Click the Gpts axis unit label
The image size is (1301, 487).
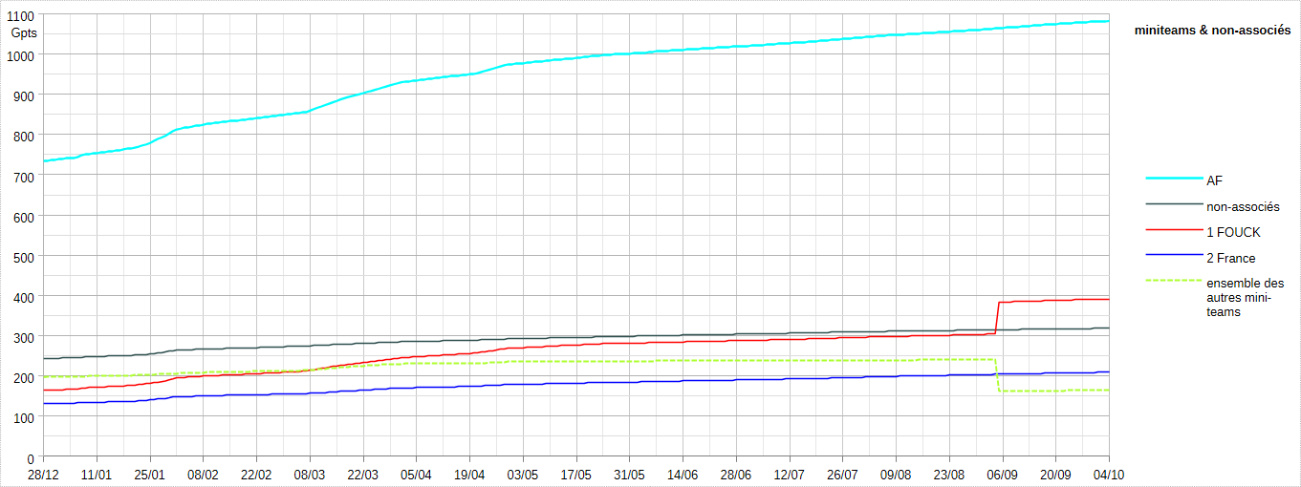point(24,32)
